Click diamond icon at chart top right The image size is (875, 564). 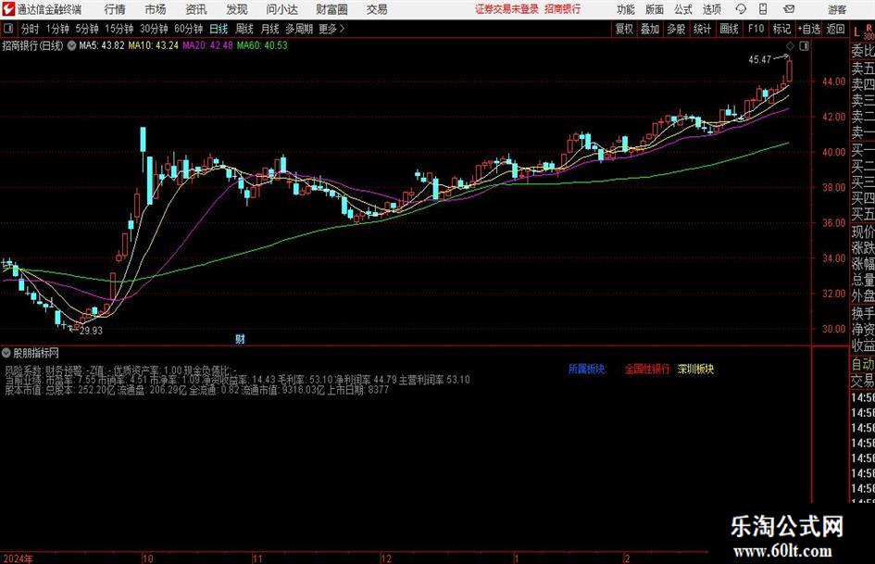[790, 46]
